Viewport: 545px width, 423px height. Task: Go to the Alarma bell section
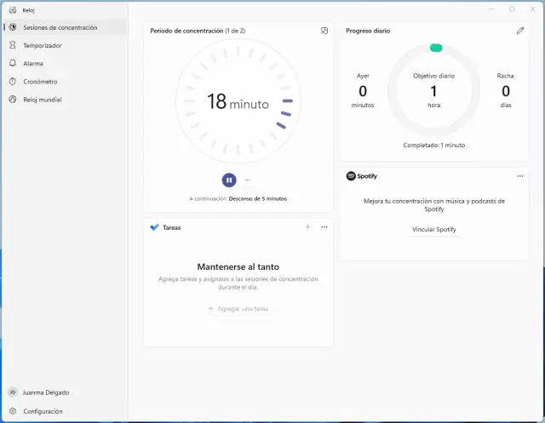tap(33, 63)
